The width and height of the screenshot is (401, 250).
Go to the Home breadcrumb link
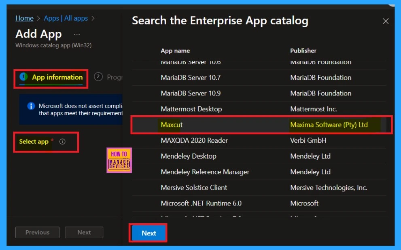pyautogui.click(x=24, y=18)
